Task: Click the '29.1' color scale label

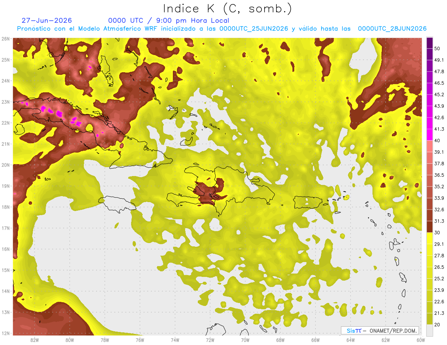Action: click(439, 244)
